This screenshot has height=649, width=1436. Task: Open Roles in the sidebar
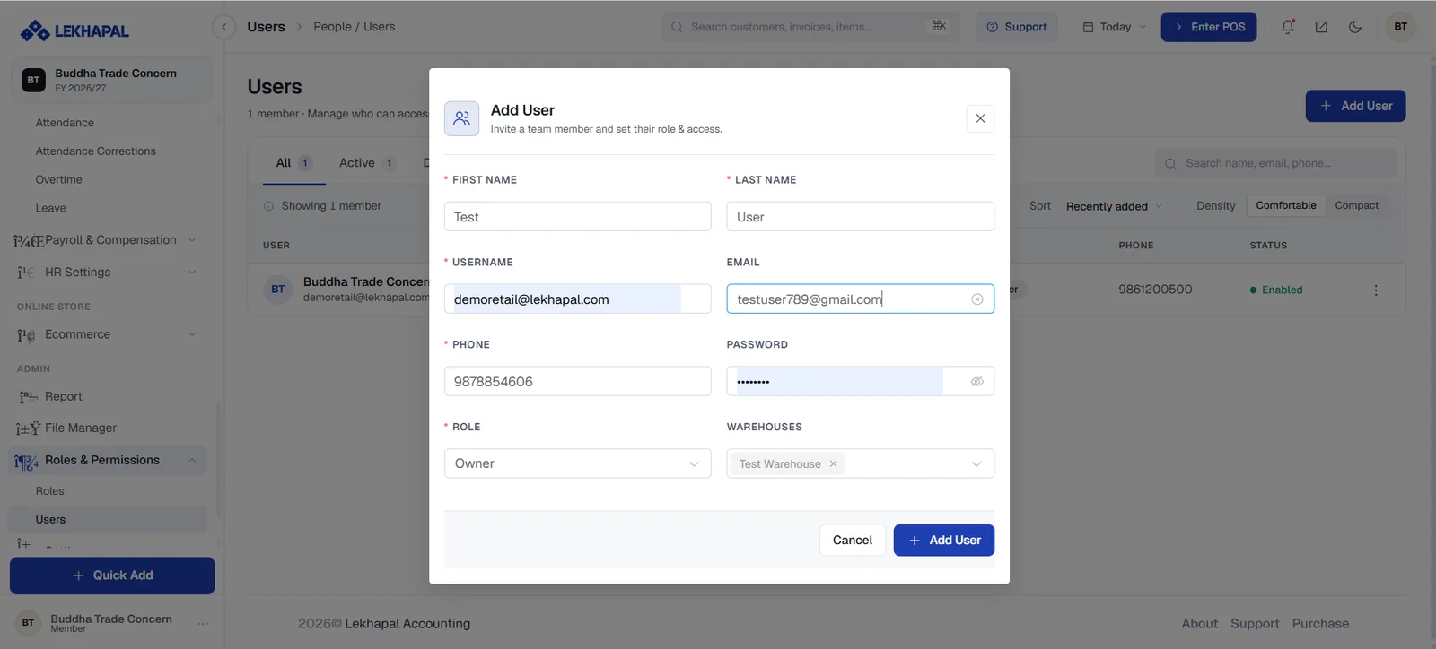[x=49, y=491]
